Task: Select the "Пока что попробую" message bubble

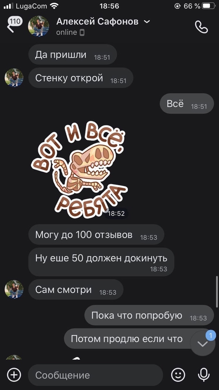Action: [149, 315]
